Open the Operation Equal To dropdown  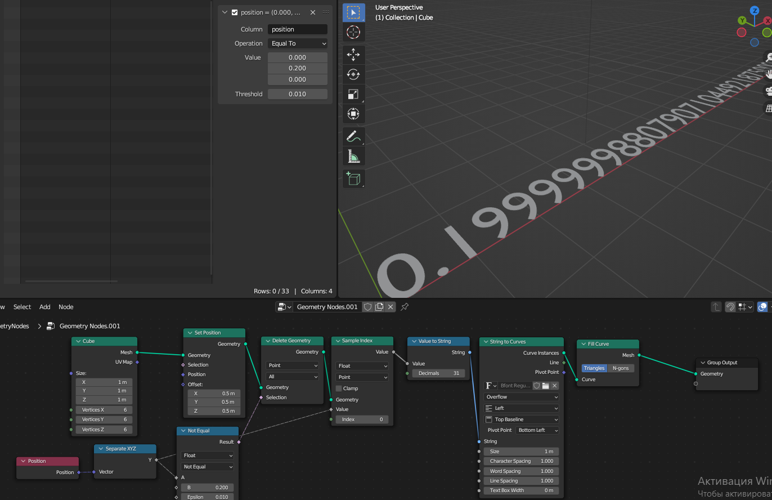(x=298, y=43)
